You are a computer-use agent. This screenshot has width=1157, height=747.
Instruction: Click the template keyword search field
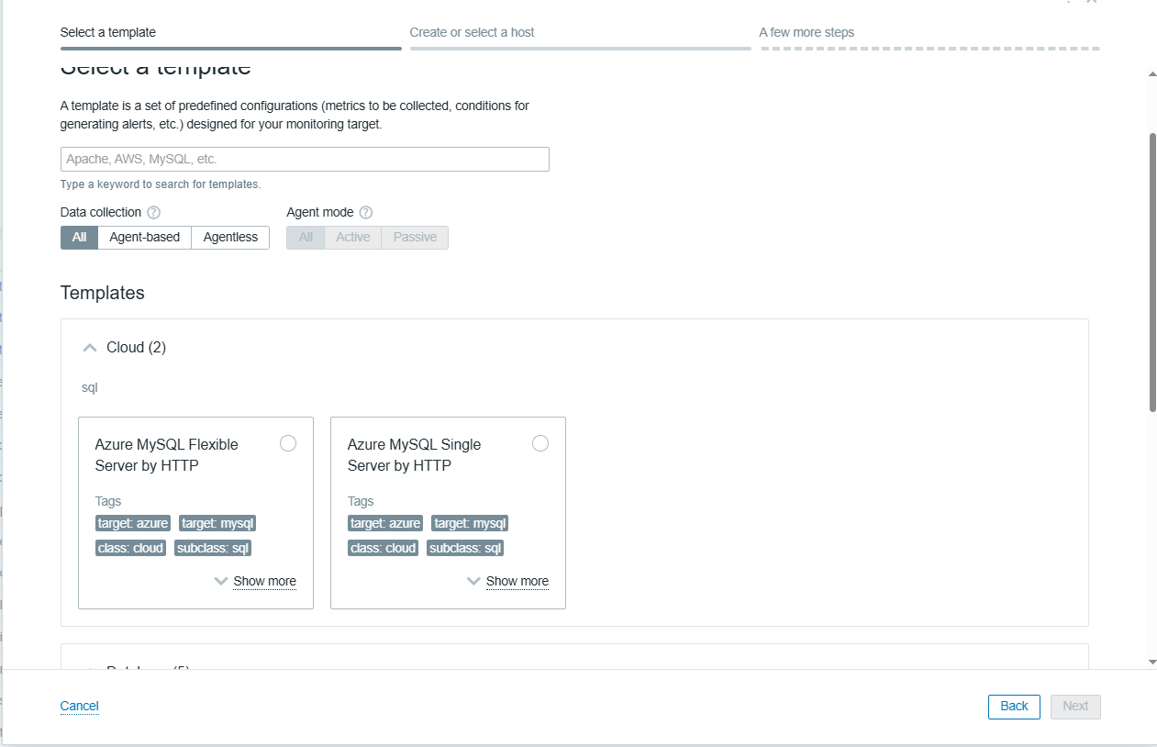click(305, 160)
